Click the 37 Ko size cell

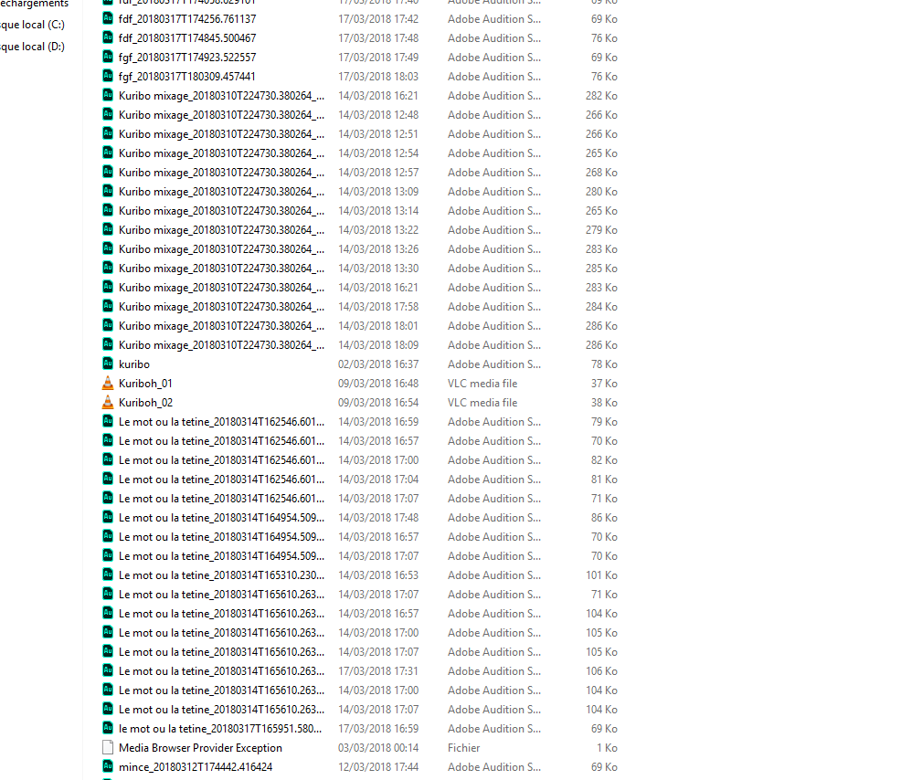click(x=604, y=384)
